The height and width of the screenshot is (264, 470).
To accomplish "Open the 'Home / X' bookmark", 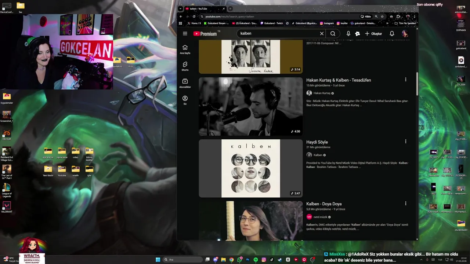I will tap(194, 23).
